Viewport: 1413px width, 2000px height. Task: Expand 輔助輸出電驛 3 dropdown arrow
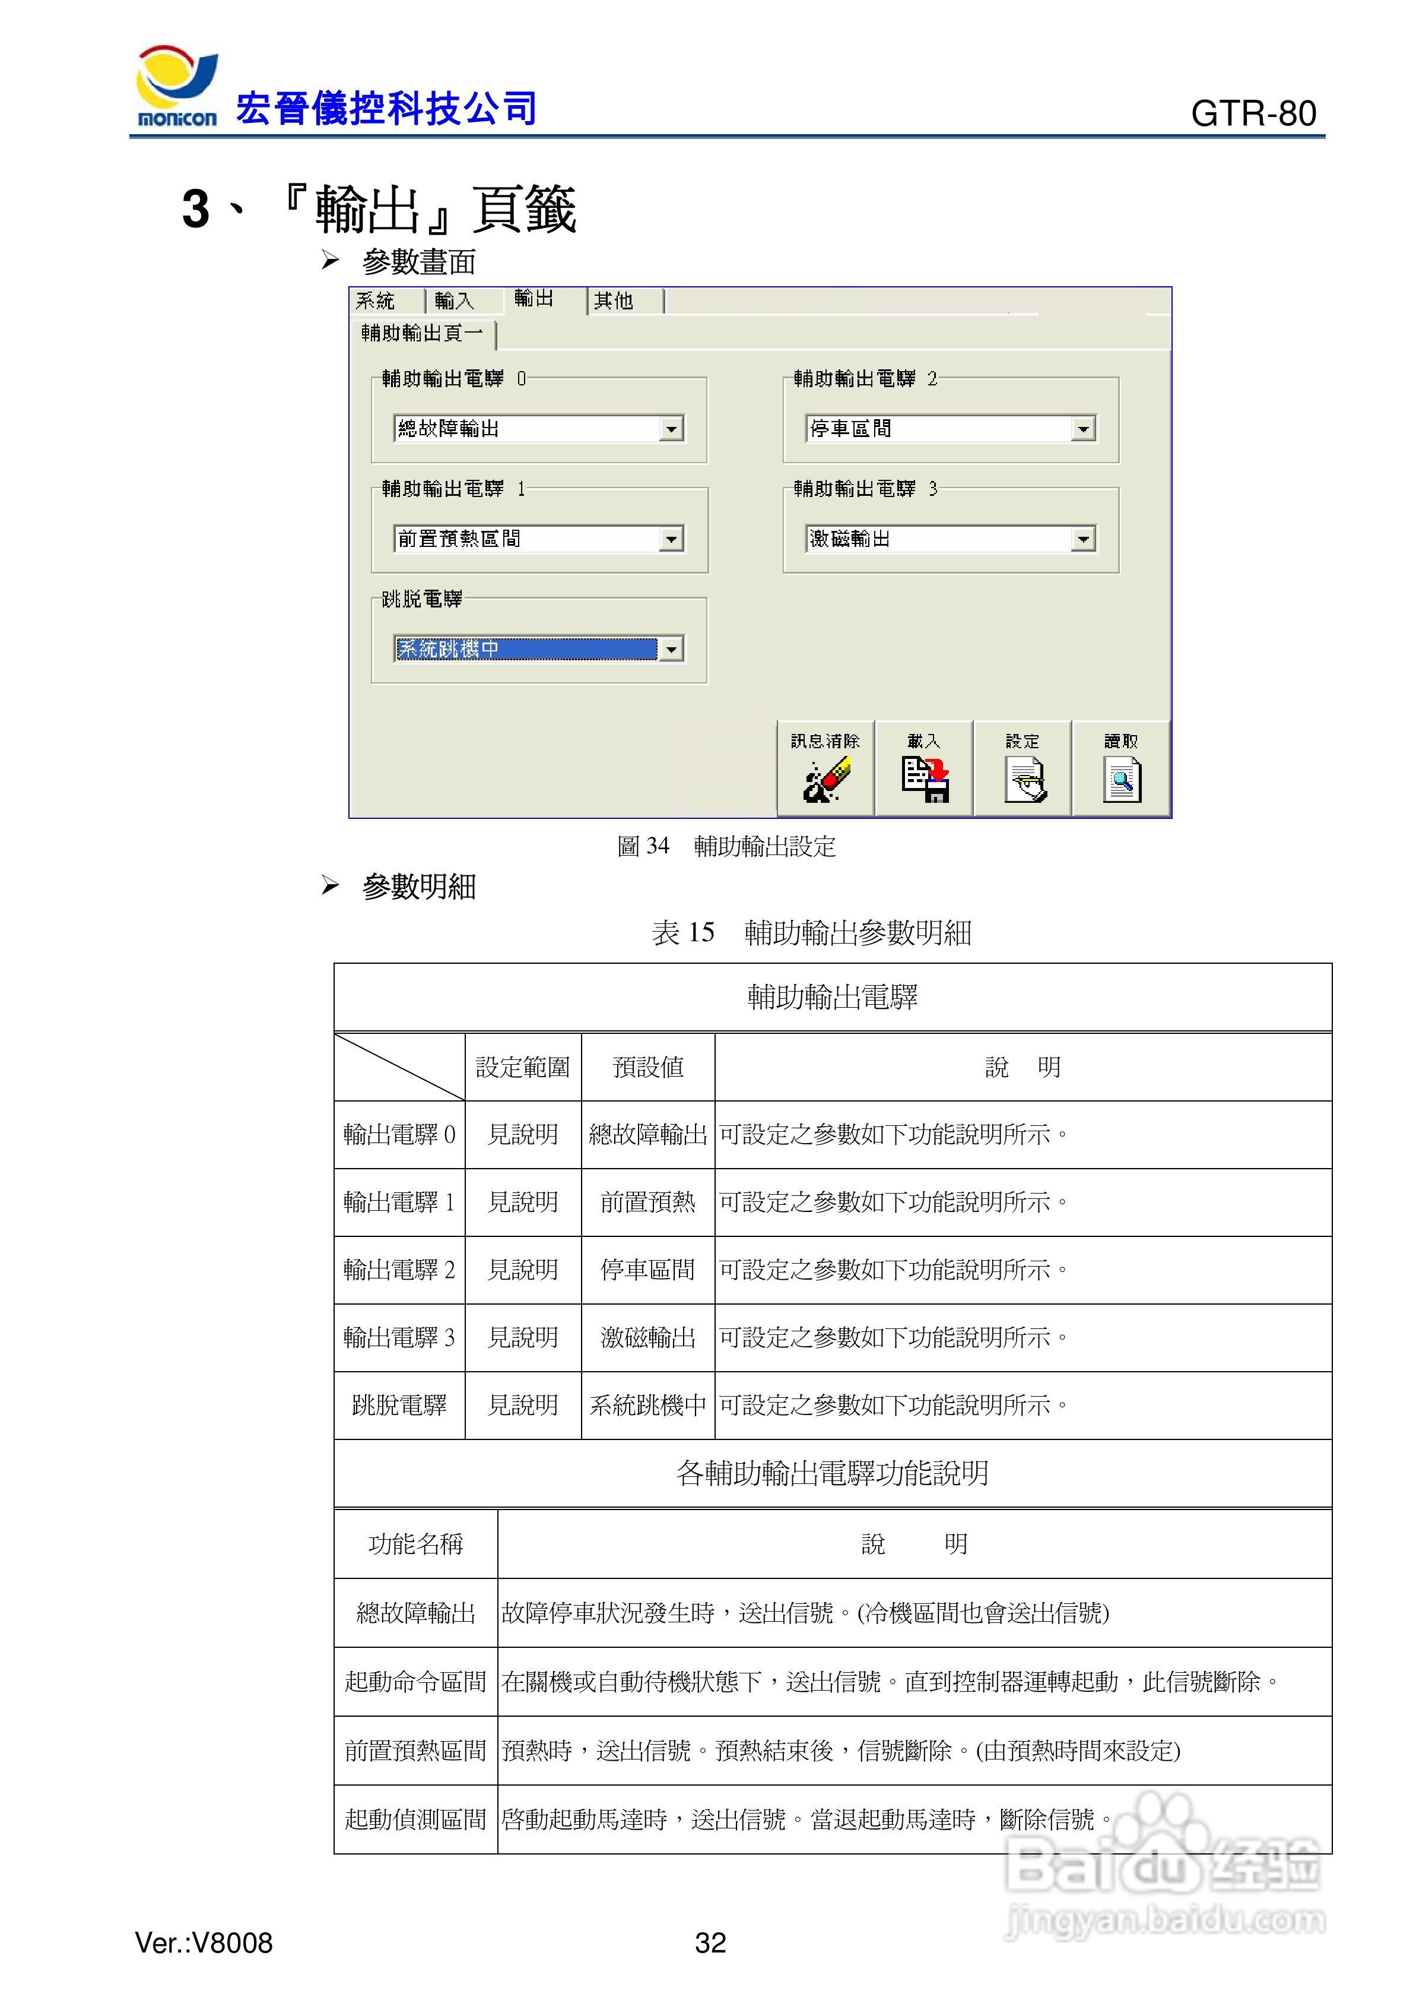coord(1082,539)
